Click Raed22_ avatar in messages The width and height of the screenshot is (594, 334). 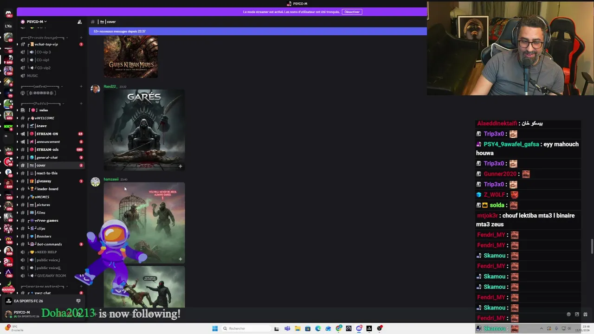pyautogui.click(x=95, y=89)
